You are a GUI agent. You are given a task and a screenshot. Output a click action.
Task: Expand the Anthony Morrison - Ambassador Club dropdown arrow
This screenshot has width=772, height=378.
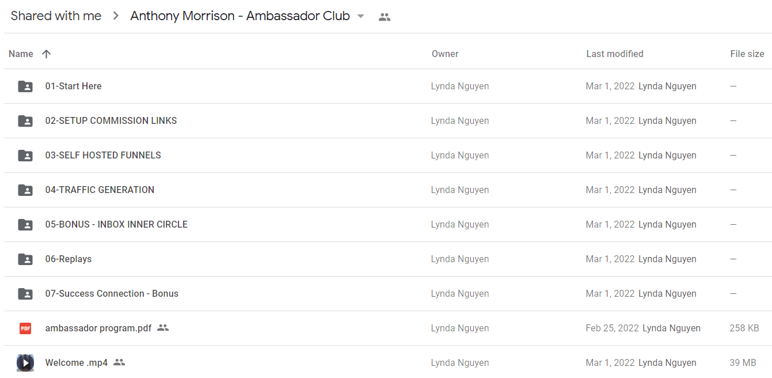tap(361, 16)
